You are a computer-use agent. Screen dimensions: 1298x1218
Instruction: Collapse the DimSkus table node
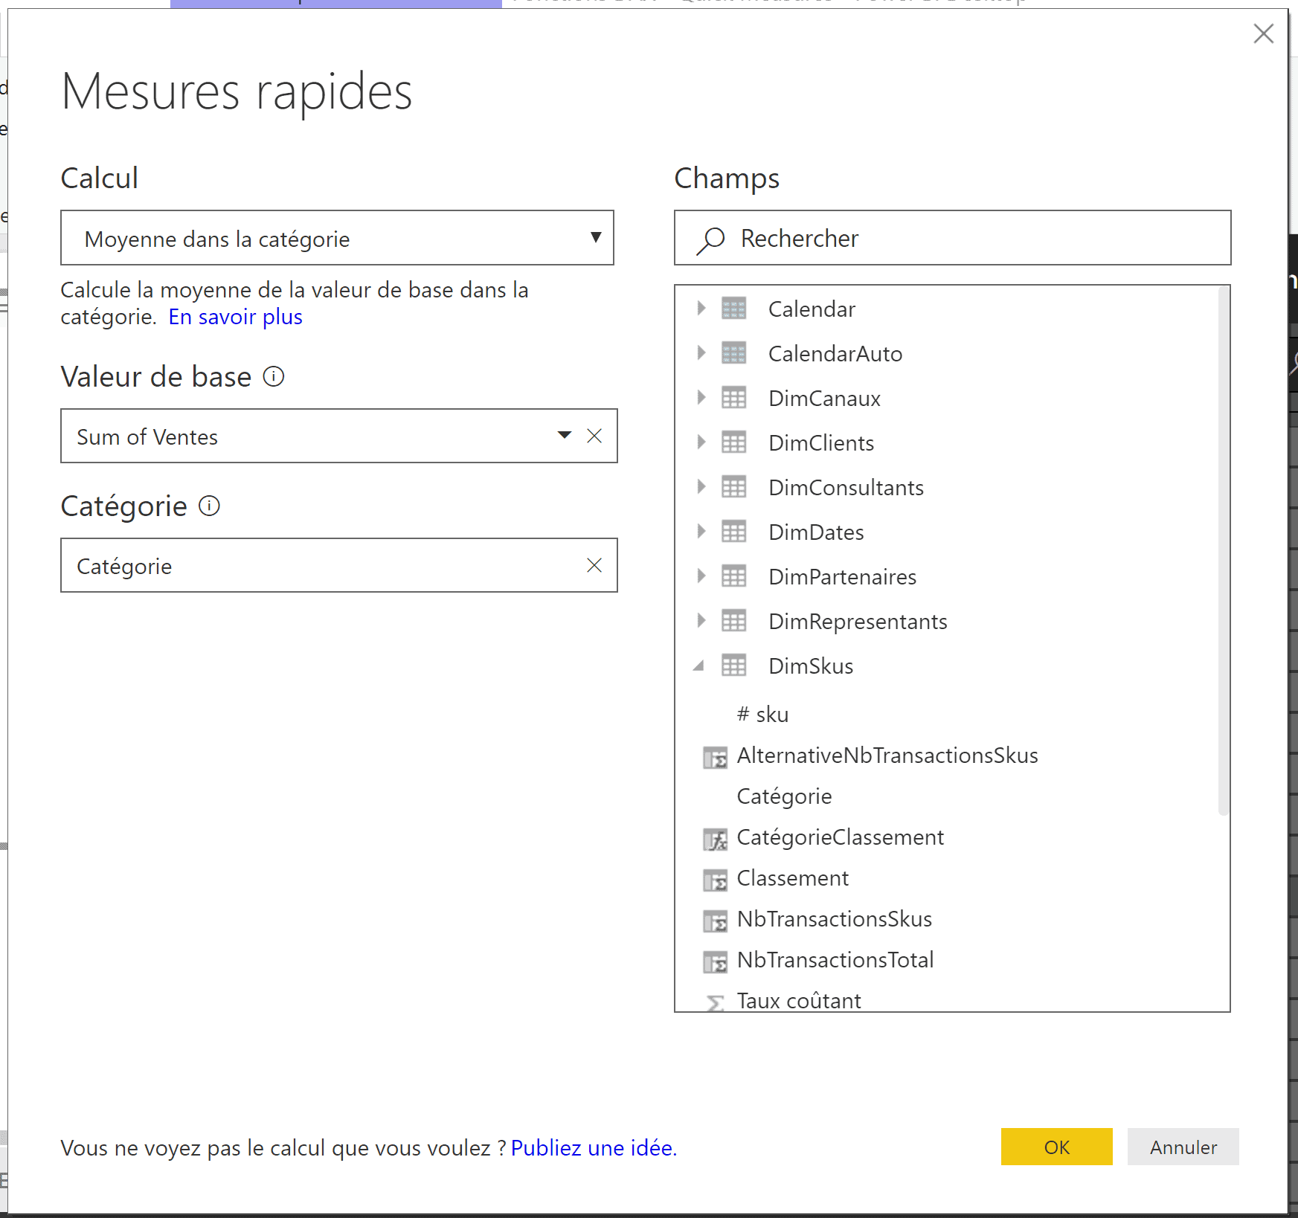[x=699, y=666]
